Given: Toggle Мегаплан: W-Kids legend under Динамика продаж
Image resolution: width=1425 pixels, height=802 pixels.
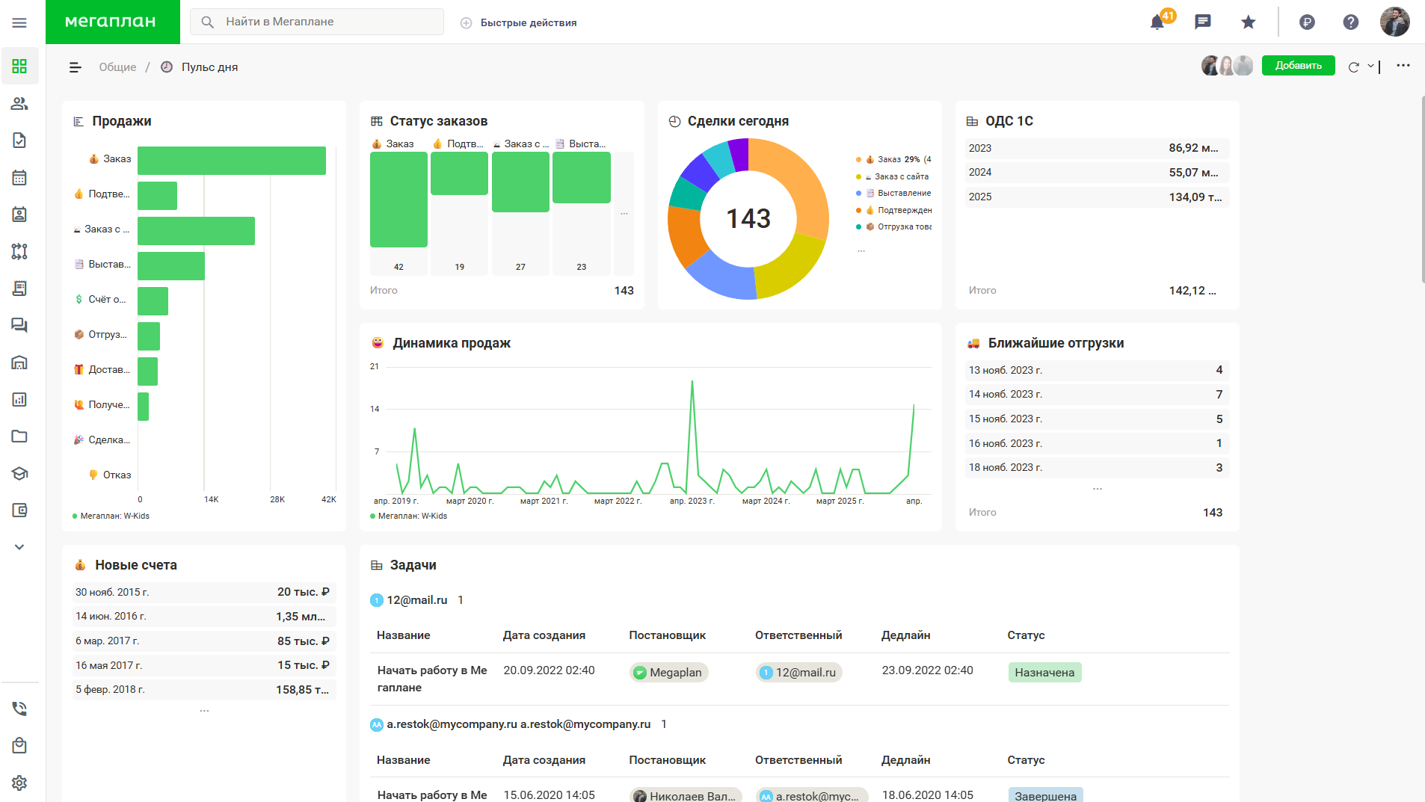Looking at the screenshot, I should coord(408,516).
